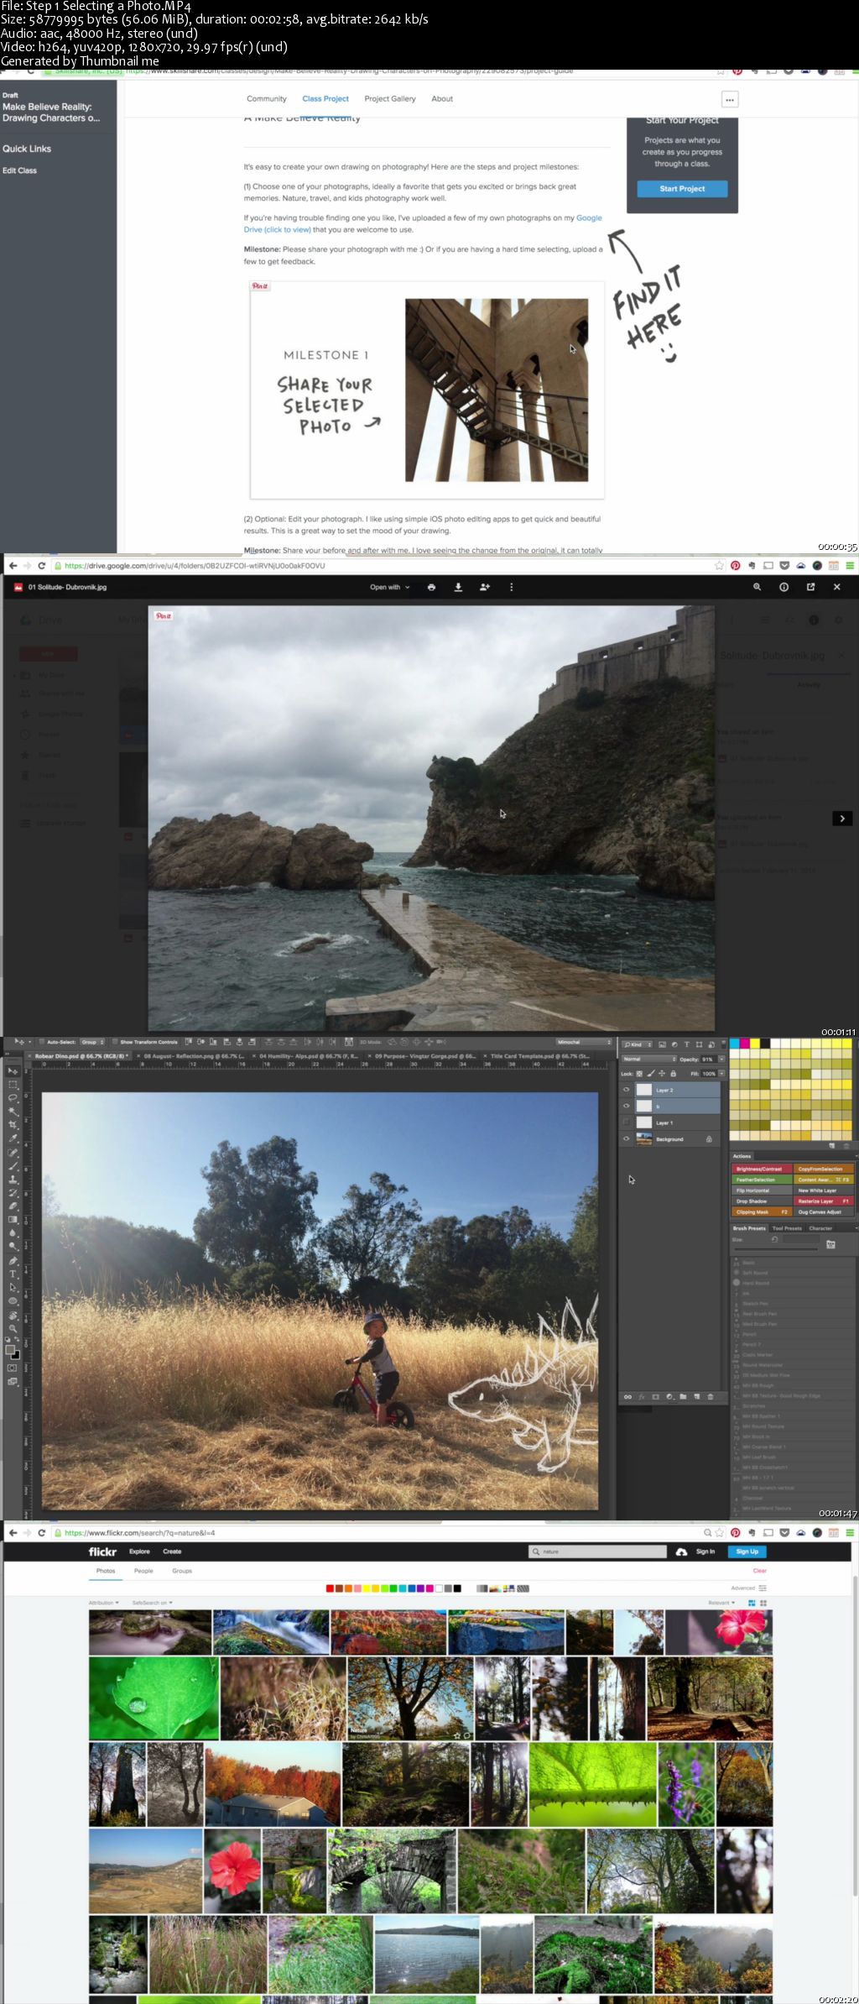Viewport: 859px width, 2004px height.
Task: Open image in new window icon in Drive
Action: [x=810, y=587]
